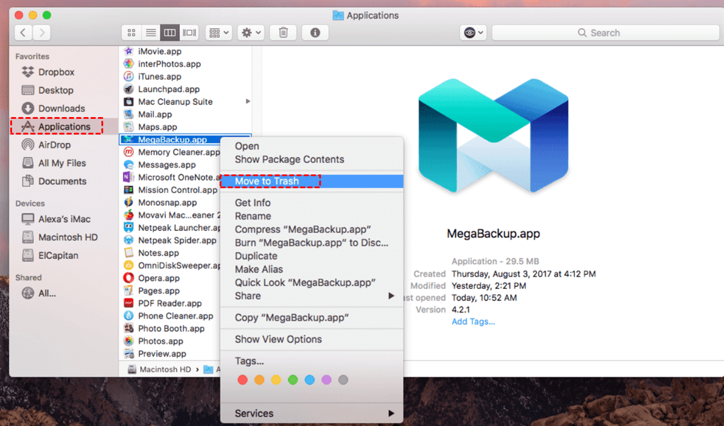Screen dimensions: 724x426
Task: Open the arrange items dropdown
Action: (x=218, y=33)
